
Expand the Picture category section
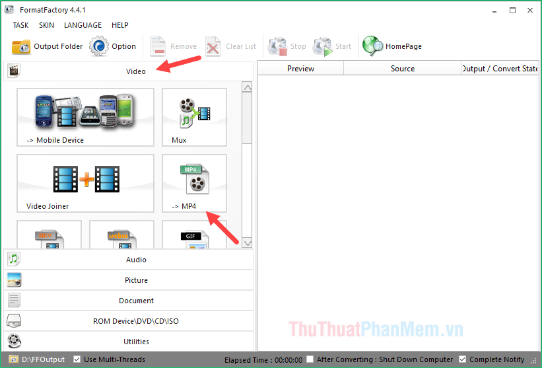point(128,280)
